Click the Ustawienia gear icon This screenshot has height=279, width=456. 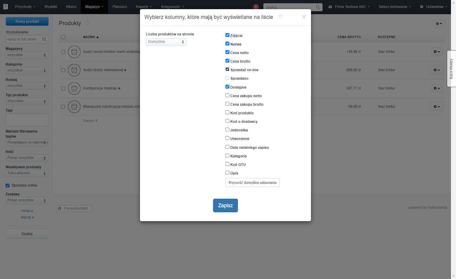(x=422, y=7)
